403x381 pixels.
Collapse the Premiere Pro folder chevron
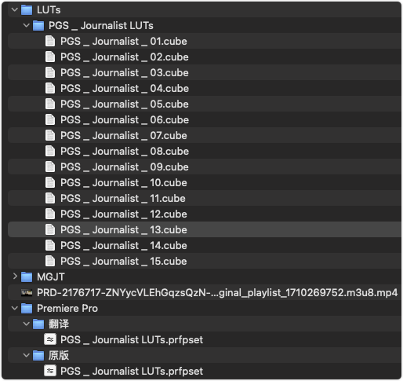point(15,309)
